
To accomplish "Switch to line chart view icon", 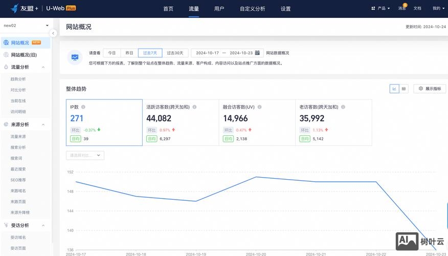I will click(x=394, y=89).
